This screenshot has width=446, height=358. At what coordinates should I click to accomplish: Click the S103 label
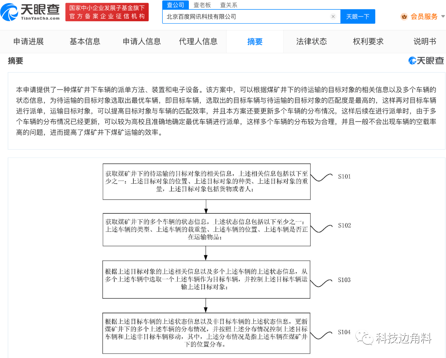[344, 280]
